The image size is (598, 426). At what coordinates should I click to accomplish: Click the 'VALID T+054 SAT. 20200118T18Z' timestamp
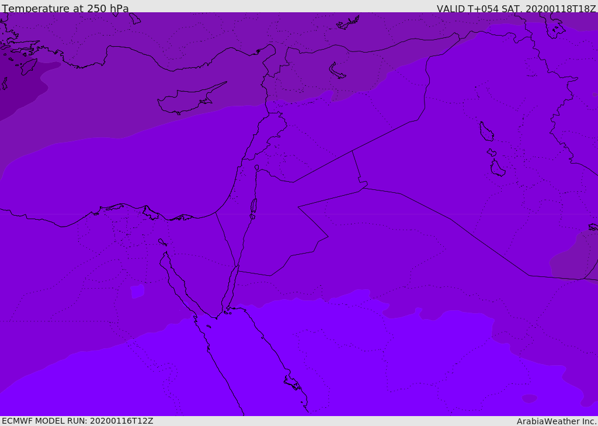[516, 8]
